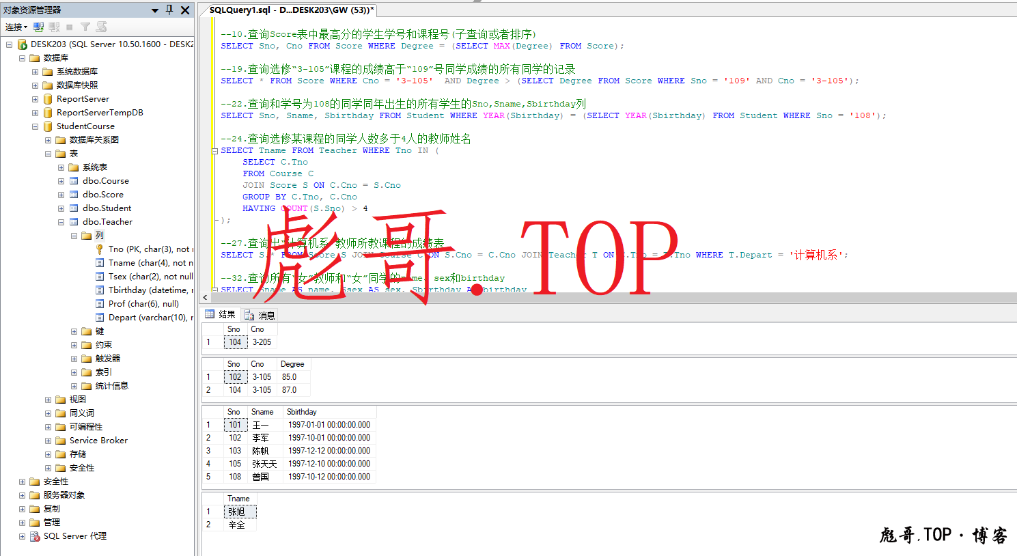Expand the 系统数据库 folder

[x=35, y=72]
